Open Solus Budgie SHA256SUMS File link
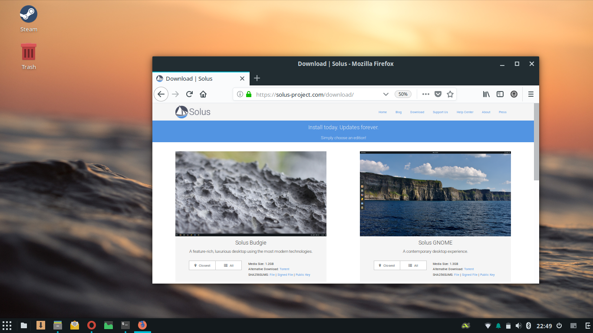The height and width of the screenshot is (333, 593). point(272,275)
